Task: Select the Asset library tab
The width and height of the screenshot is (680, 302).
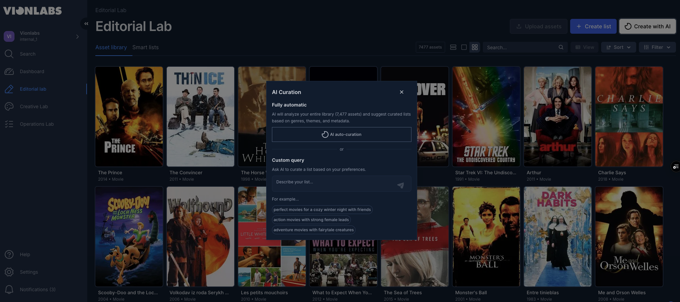Action: pyautogui.click(x=111, y=48)
